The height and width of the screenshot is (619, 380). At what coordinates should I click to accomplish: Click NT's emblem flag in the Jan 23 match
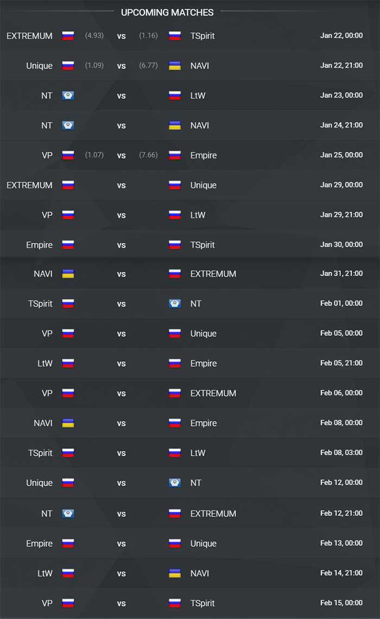pos(68,95)
